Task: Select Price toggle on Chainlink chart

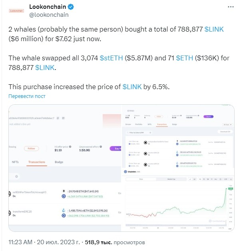Action: click(141, 179)
